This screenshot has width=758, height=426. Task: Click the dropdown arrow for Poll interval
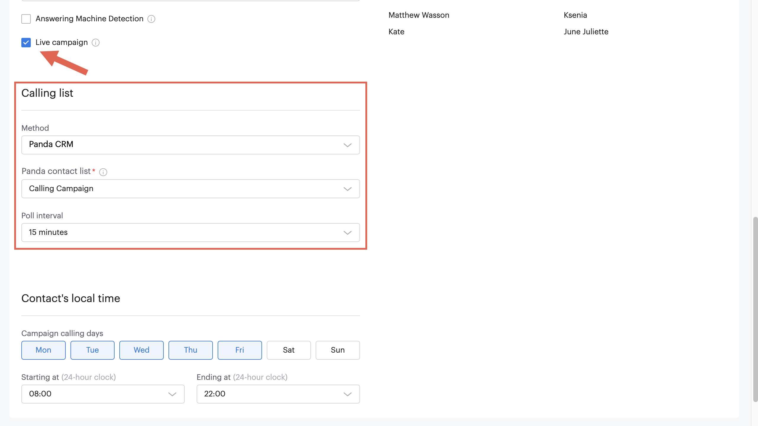click(348, 233)
